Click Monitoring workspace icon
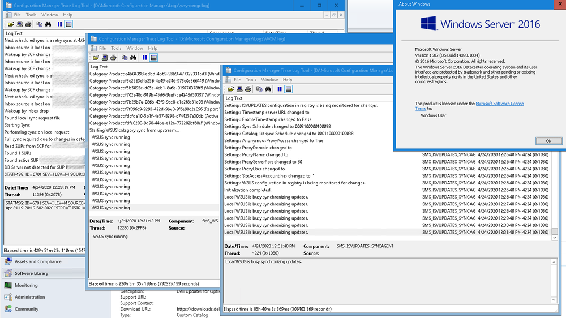566x318 pixels. point(8,285)
